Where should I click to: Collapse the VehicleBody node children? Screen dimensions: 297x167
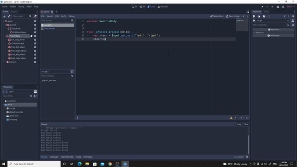5,36
